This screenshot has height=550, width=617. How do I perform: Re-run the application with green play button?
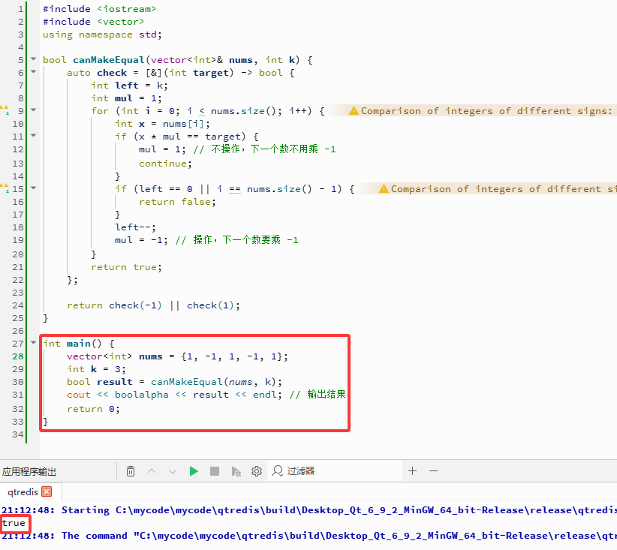194,471
